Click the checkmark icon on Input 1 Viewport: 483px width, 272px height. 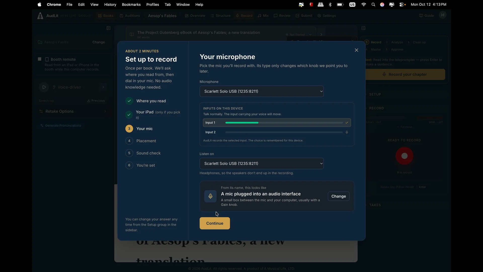(x=347, y=123)
